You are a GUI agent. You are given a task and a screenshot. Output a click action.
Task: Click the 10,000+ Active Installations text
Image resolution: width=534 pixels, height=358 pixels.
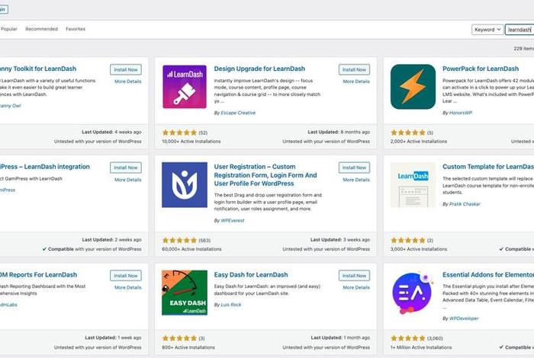pyautogui.click(x=191, y=142)
